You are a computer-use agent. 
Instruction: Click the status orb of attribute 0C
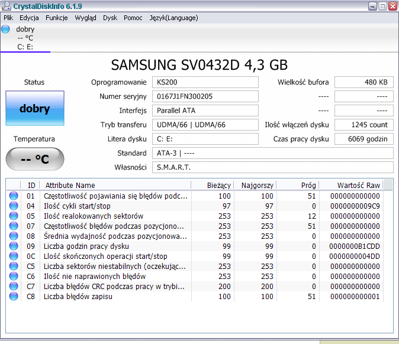[14, 256]
